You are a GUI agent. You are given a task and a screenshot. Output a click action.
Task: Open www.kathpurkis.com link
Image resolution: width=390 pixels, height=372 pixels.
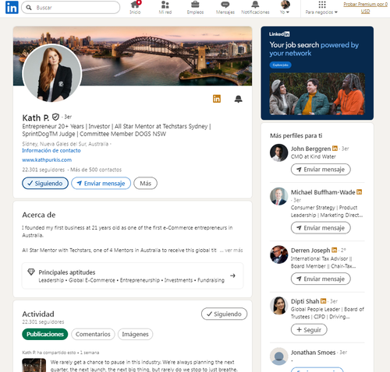pyautogui.click(x=47, y=160)
